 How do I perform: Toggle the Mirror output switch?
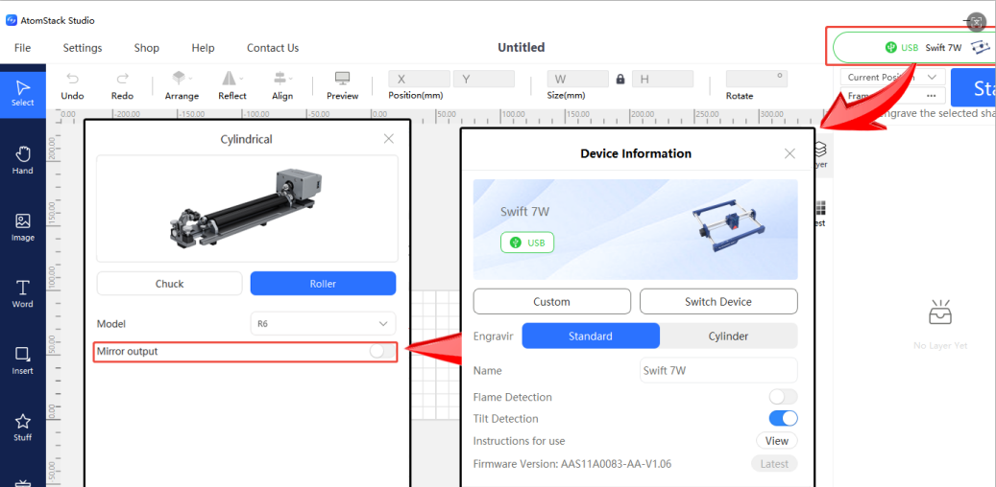[381, 351]
